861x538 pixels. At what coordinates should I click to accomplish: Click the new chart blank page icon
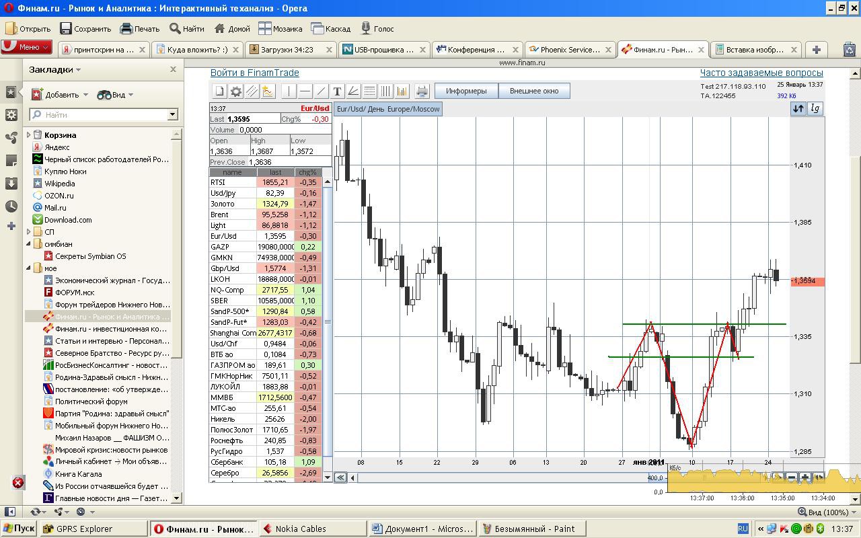(x=219, y=91)
